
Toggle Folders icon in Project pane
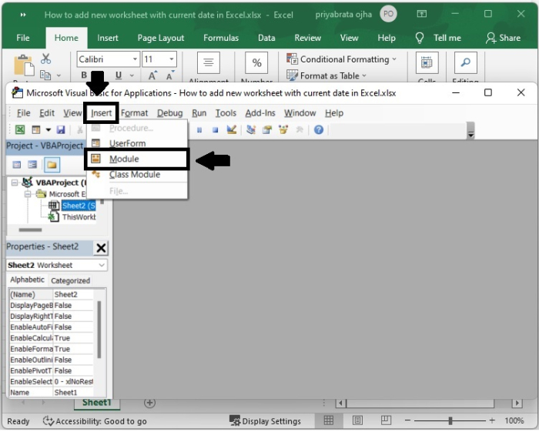point(52,165)
